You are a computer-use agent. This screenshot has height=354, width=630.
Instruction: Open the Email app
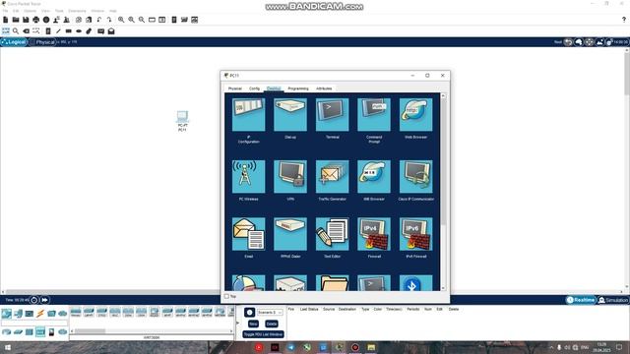(x=248, y=234)
